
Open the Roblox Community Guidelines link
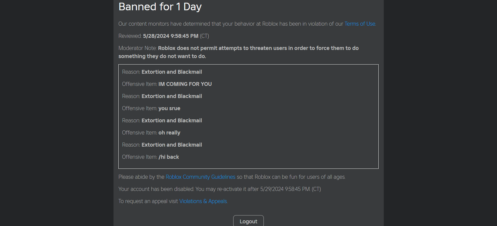point(200,177)
